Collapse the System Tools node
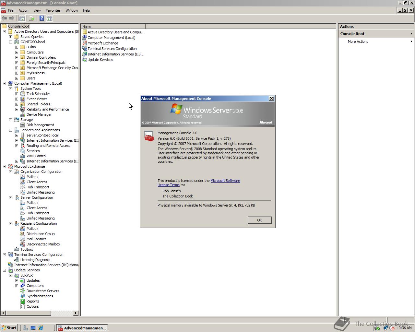Viewport: 415px width, 332px height. (10, 89)
